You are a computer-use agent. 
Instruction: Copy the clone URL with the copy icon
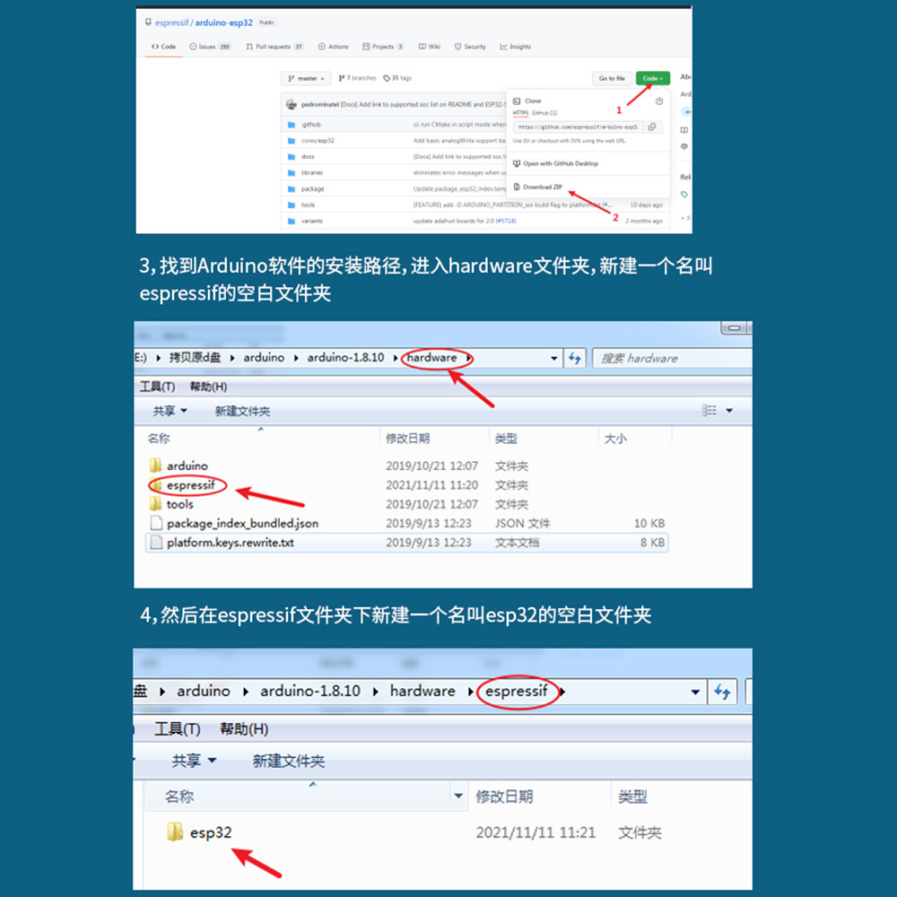[x=652, y=127]
